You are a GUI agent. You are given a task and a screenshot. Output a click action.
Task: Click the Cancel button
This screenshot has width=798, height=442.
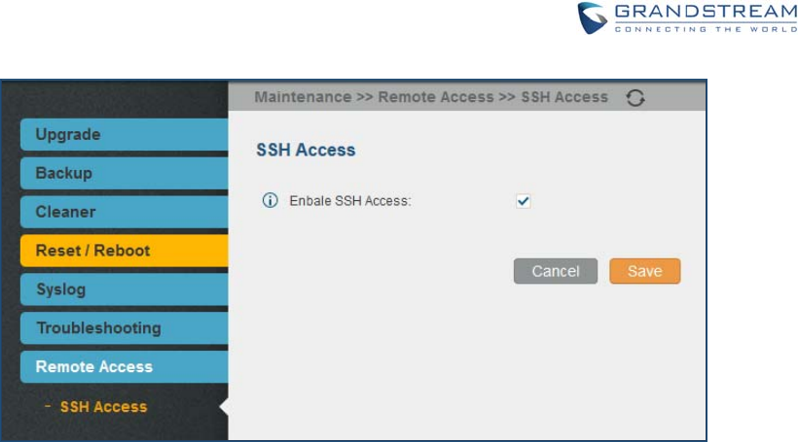tap(556, 271)
